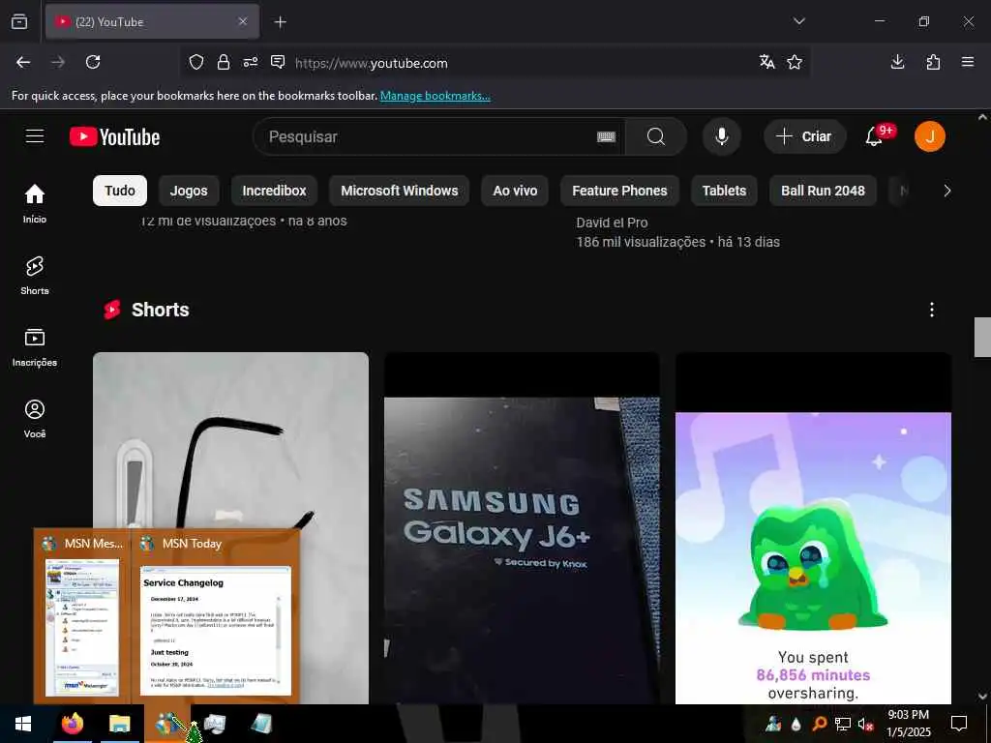Click the youtube.com address bar
The width and height of the screenshot is (991, 743).
[493, 63]
